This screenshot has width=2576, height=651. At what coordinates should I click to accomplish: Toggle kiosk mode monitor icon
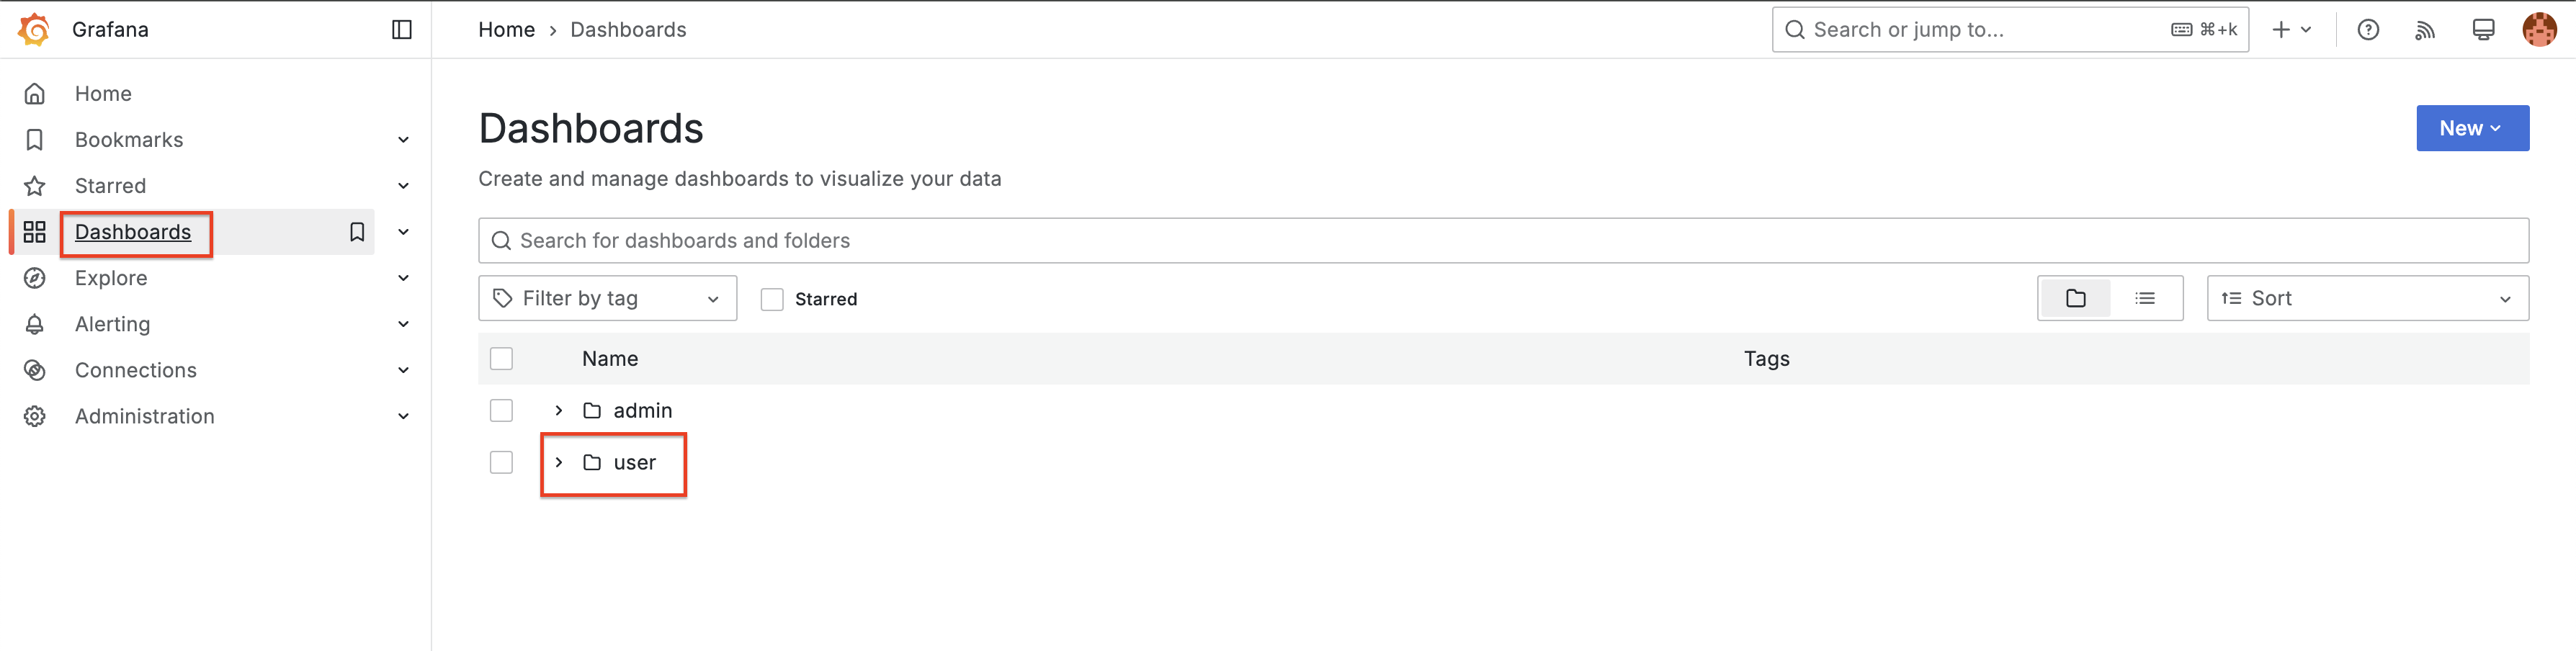[x=2483, y=30]
